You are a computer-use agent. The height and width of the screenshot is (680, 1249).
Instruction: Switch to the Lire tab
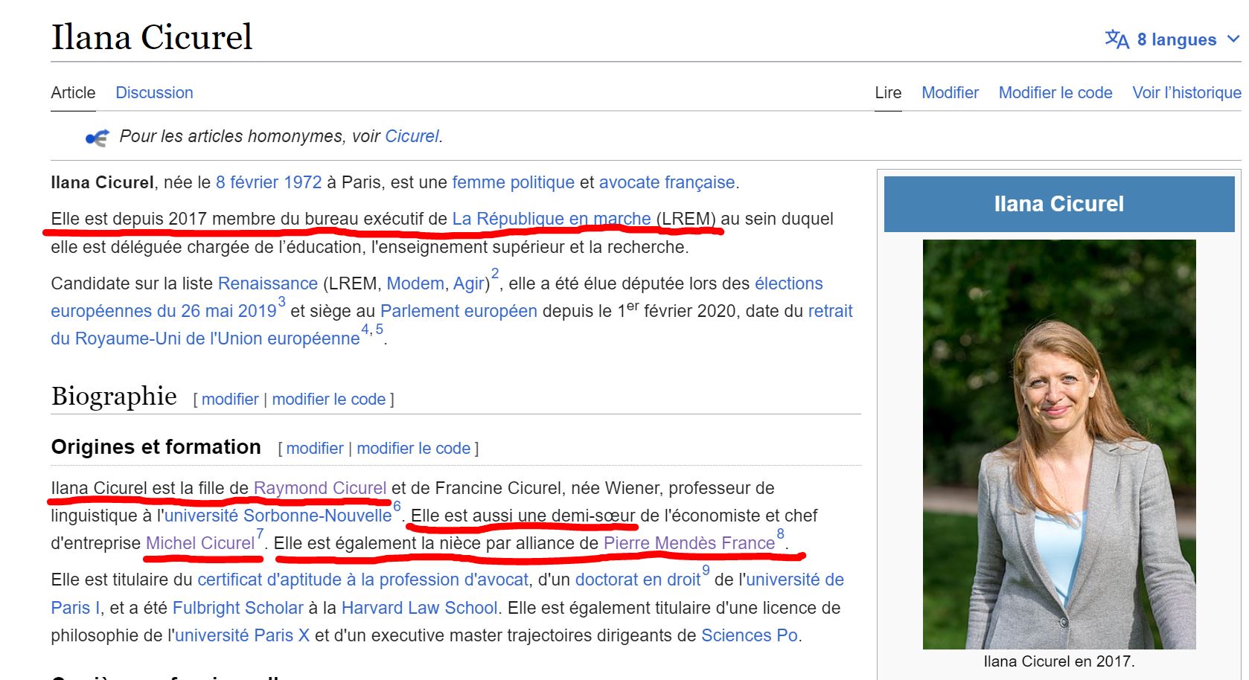point(888,93)
